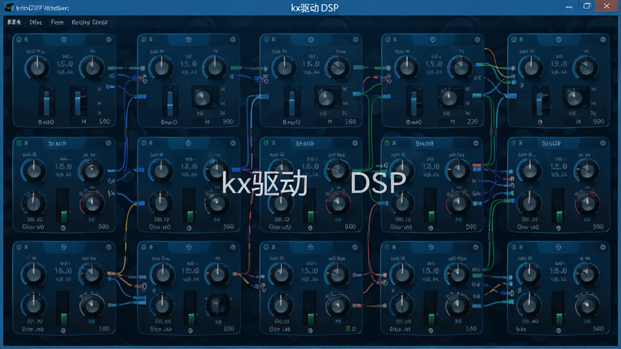This screenshot has width=621, height=349.
Task: Click red-ringed lower-right knob in middle-left module
Action: pyautogui.click(x=92, y=204)
